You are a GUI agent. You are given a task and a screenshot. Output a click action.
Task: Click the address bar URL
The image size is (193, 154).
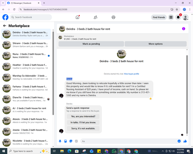(45, 9)
